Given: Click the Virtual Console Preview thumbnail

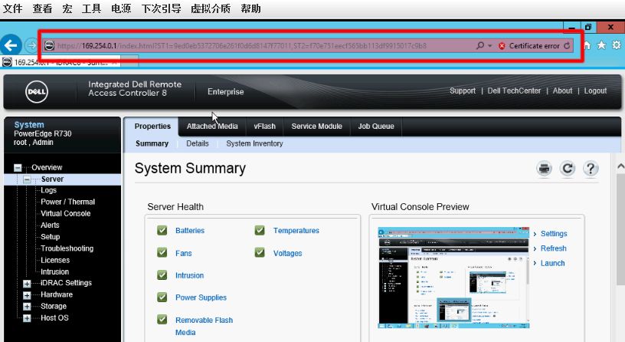Looking at the screenshot, I should pyautogui.click(x=453, y=278).
